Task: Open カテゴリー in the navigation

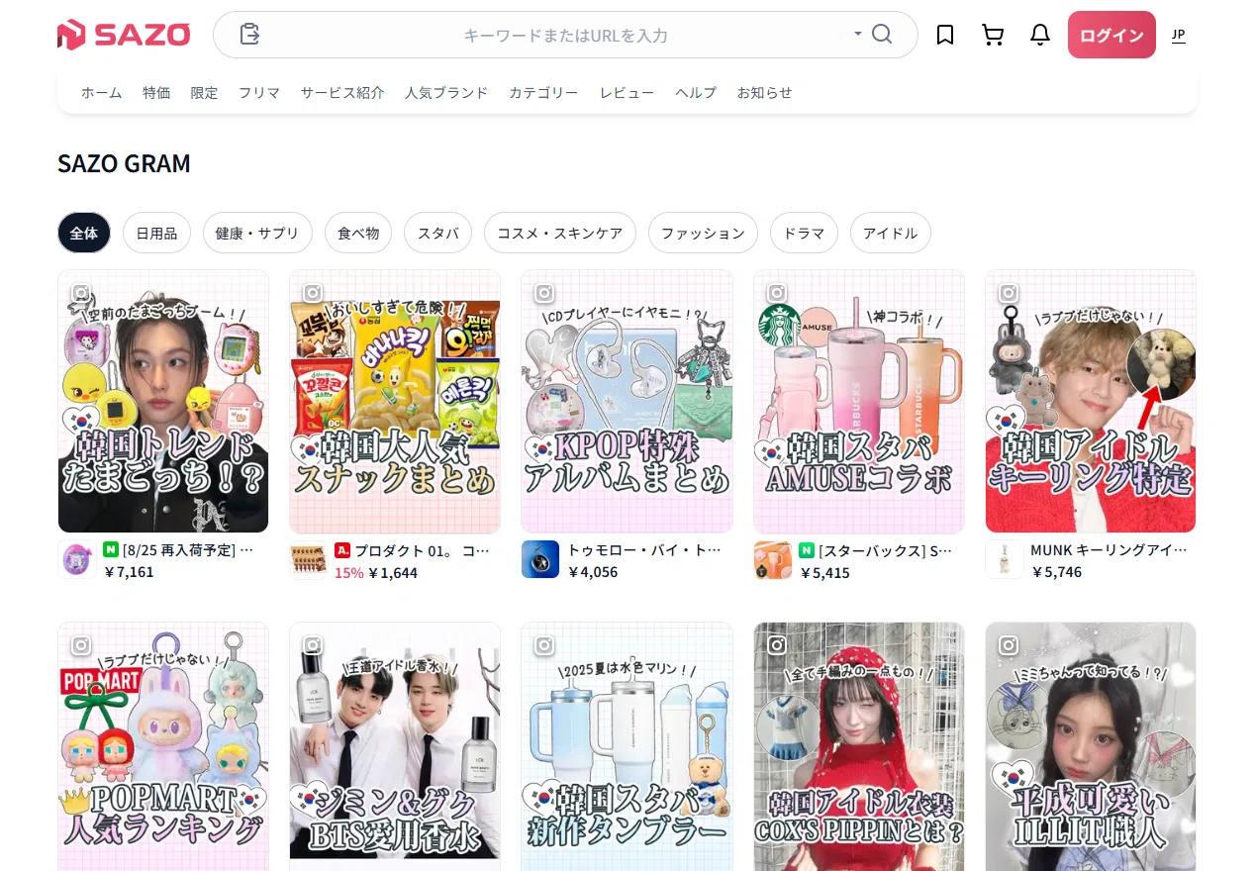Action: pos(543,92)
